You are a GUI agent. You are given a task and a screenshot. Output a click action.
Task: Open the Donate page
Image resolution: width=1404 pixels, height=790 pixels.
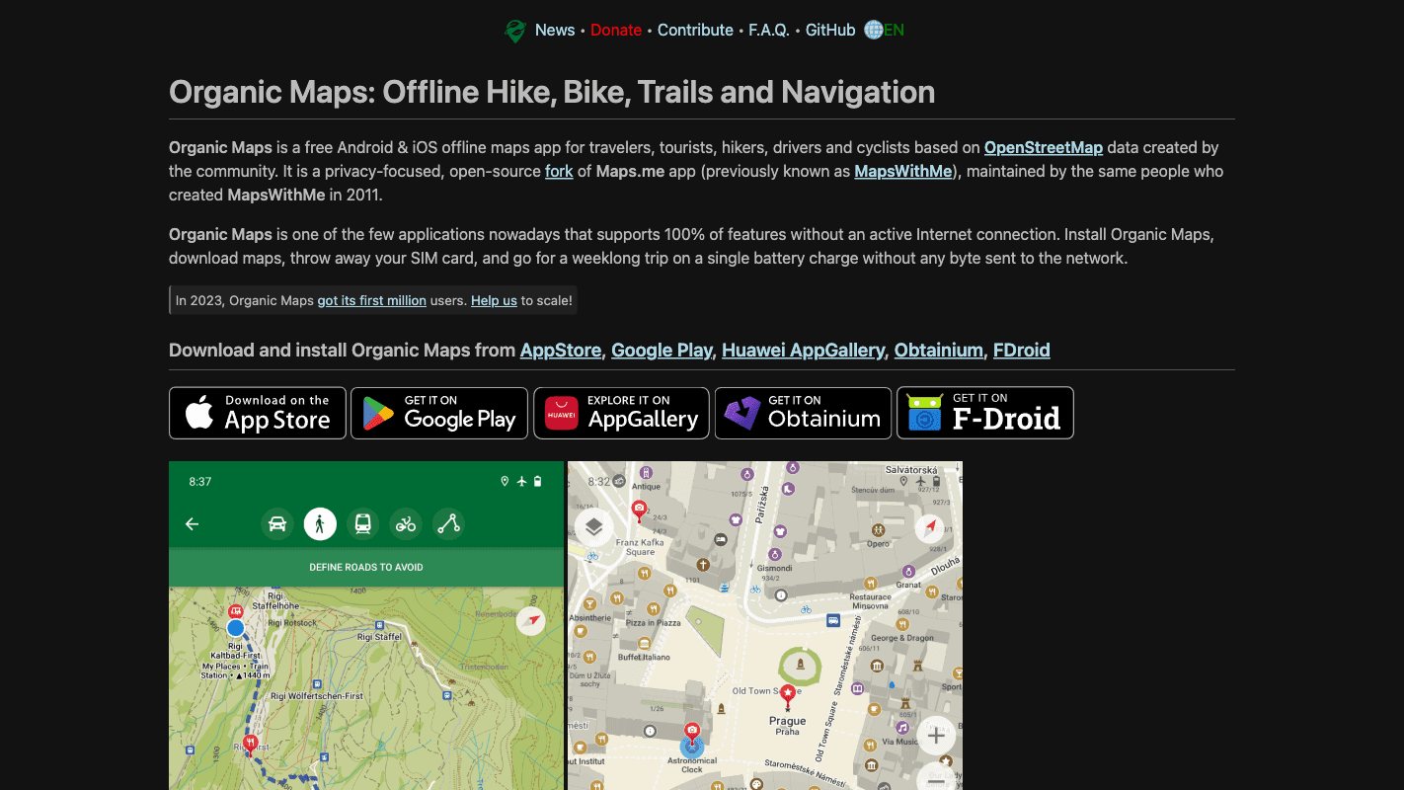click(616, 30)
